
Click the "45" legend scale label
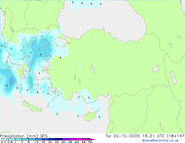83,142
